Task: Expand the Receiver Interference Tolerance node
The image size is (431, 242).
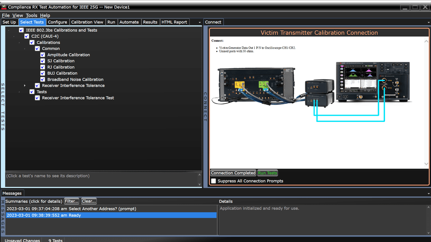Action: [x=24, y=85]
